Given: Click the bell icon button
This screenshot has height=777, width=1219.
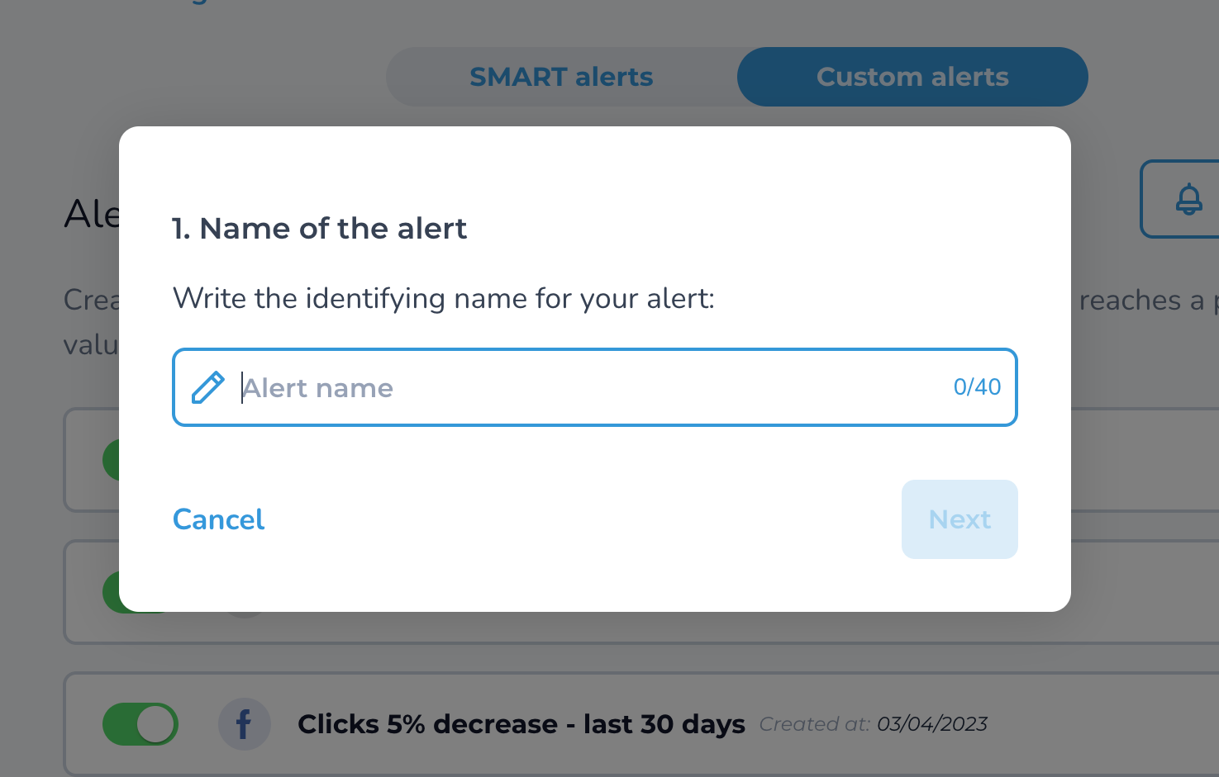Looking at the screenshot, I should point(1188,199).
